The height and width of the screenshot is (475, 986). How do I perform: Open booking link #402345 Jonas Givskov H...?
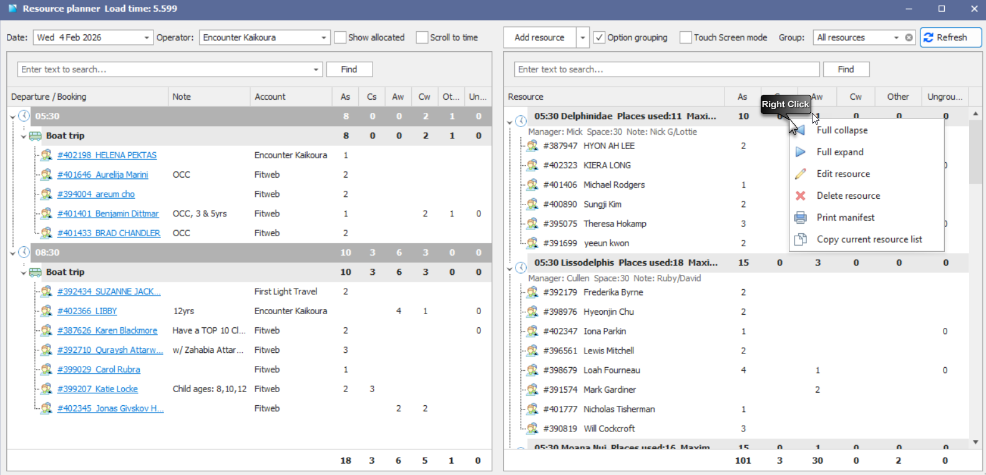tap(110, 408)
